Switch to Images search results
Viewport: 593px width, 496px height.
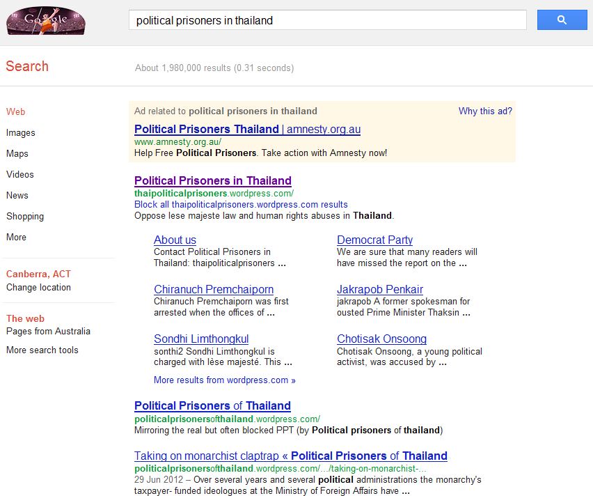coord(21,132)
